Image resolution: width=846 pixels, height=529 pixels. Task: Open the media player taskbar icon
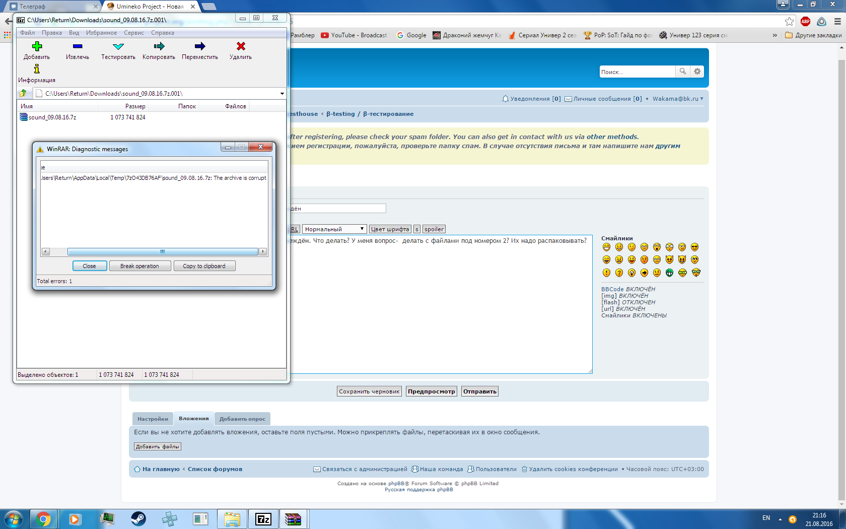(75, 519)
